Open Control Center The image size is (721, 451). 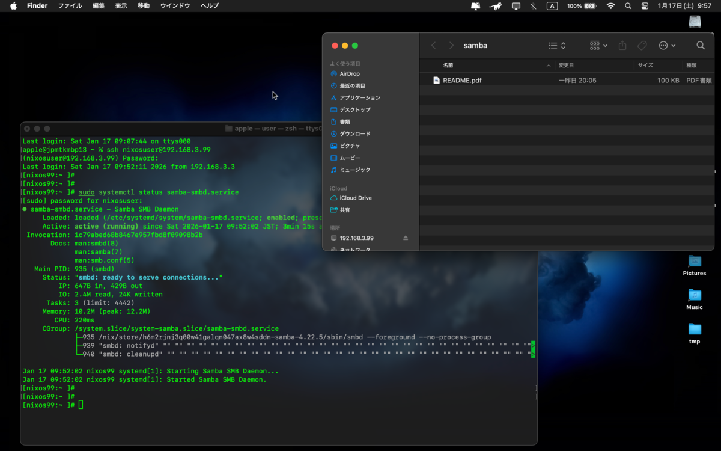pyautogui.click(x=645, y=6)
